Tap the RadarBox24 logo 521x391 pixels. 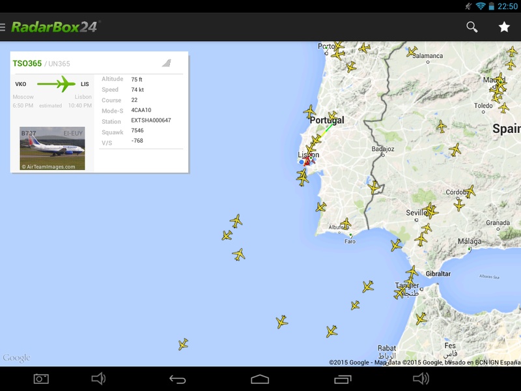click(x=55, y=27)
